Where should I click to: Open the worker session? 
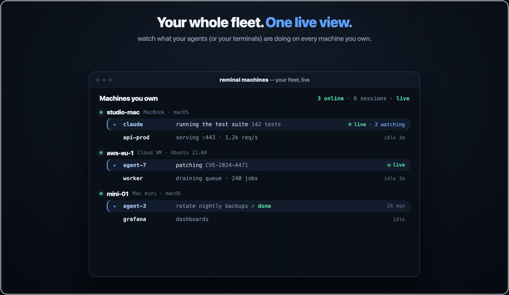coord(259,179)
